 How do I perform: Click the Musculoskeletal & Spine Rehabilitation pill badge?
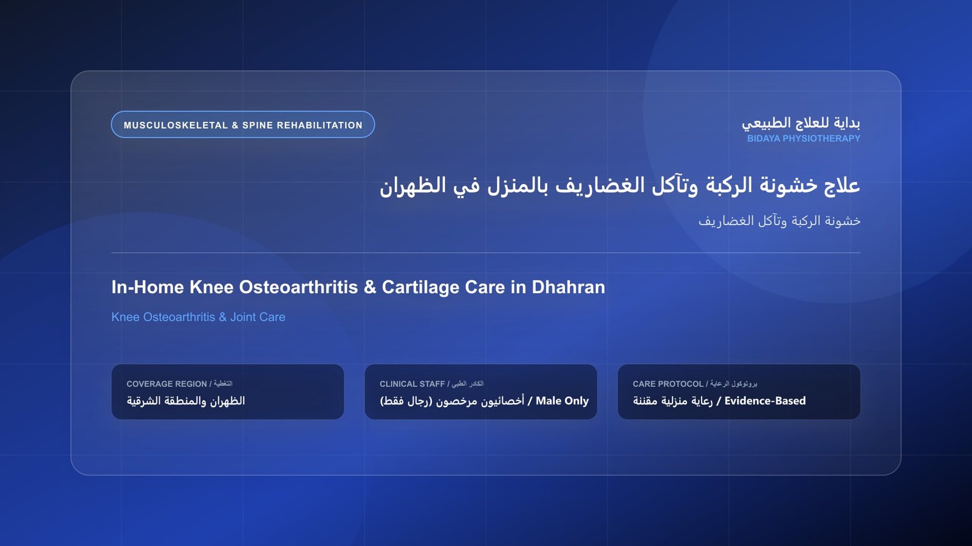click(x=243, y=124)
